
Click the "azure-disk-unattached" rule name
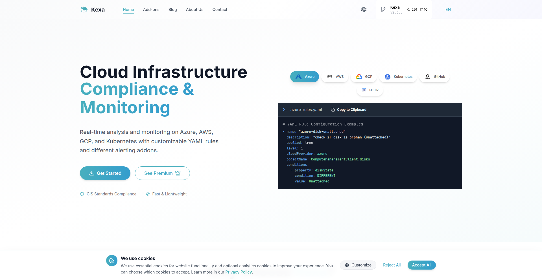(322, 132)
